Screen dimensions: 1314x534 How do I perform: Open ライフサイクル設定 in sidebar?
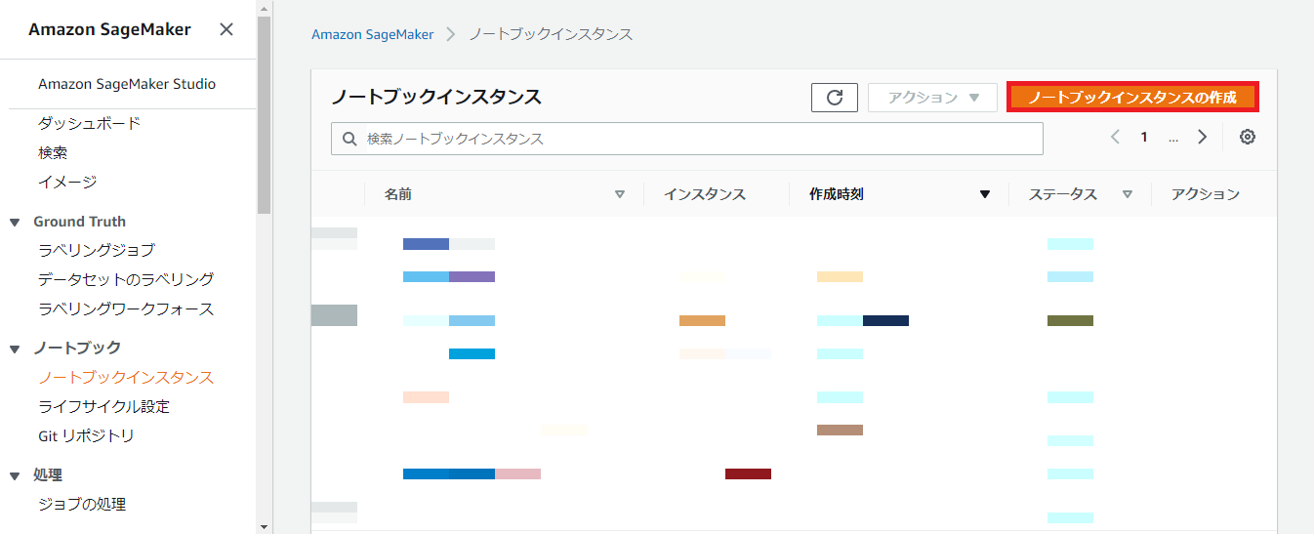click(x=103, y=407)
